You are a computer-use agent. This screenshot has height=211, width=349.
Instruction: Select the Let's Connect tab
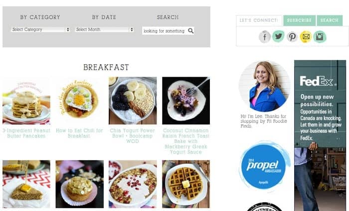coord(259,20)
